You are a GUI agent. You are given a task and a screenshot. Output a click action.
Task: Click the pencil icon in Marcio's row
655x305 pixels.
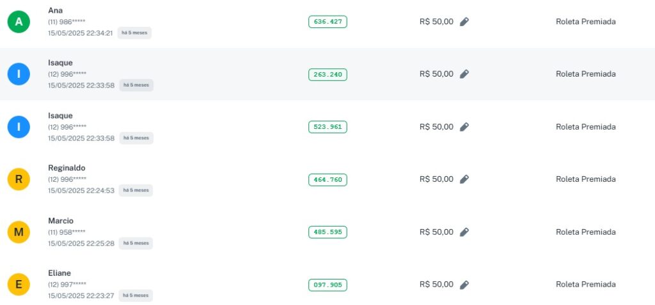[464, 232]
